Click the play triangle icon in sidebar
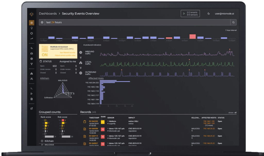This screenshot has width=264, height=156. click(x=31, y=94)
